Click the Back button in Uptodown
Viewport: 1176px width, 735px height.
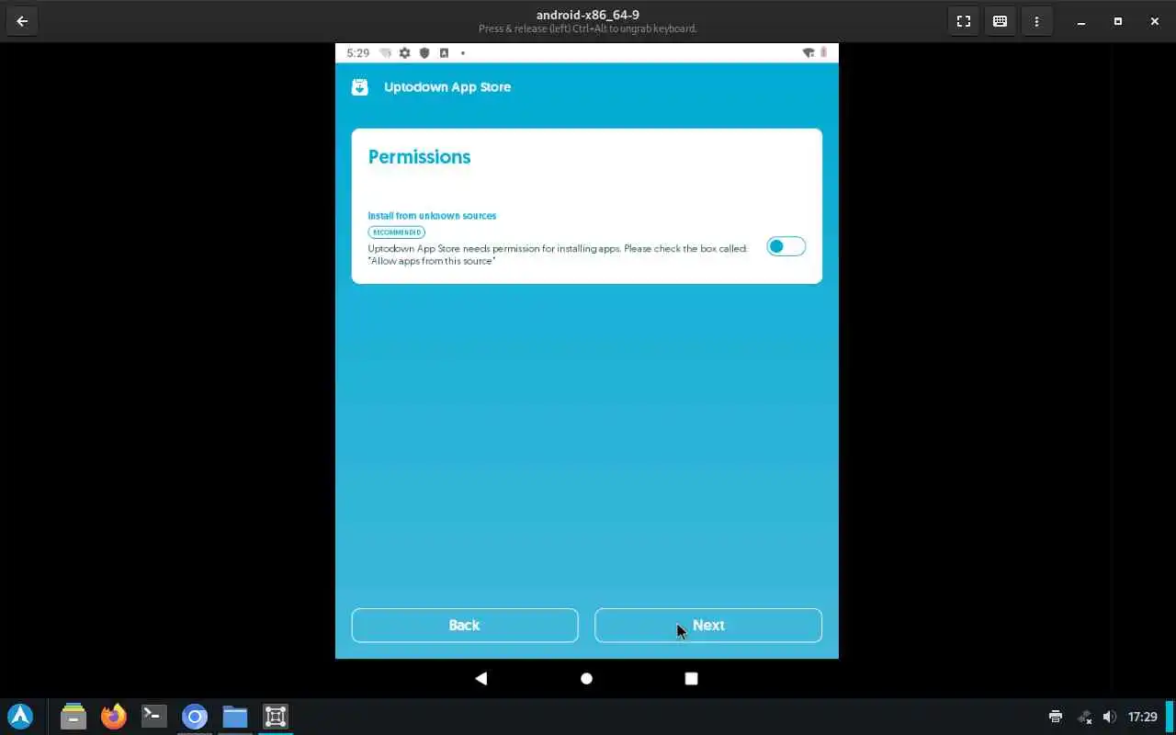465,625
